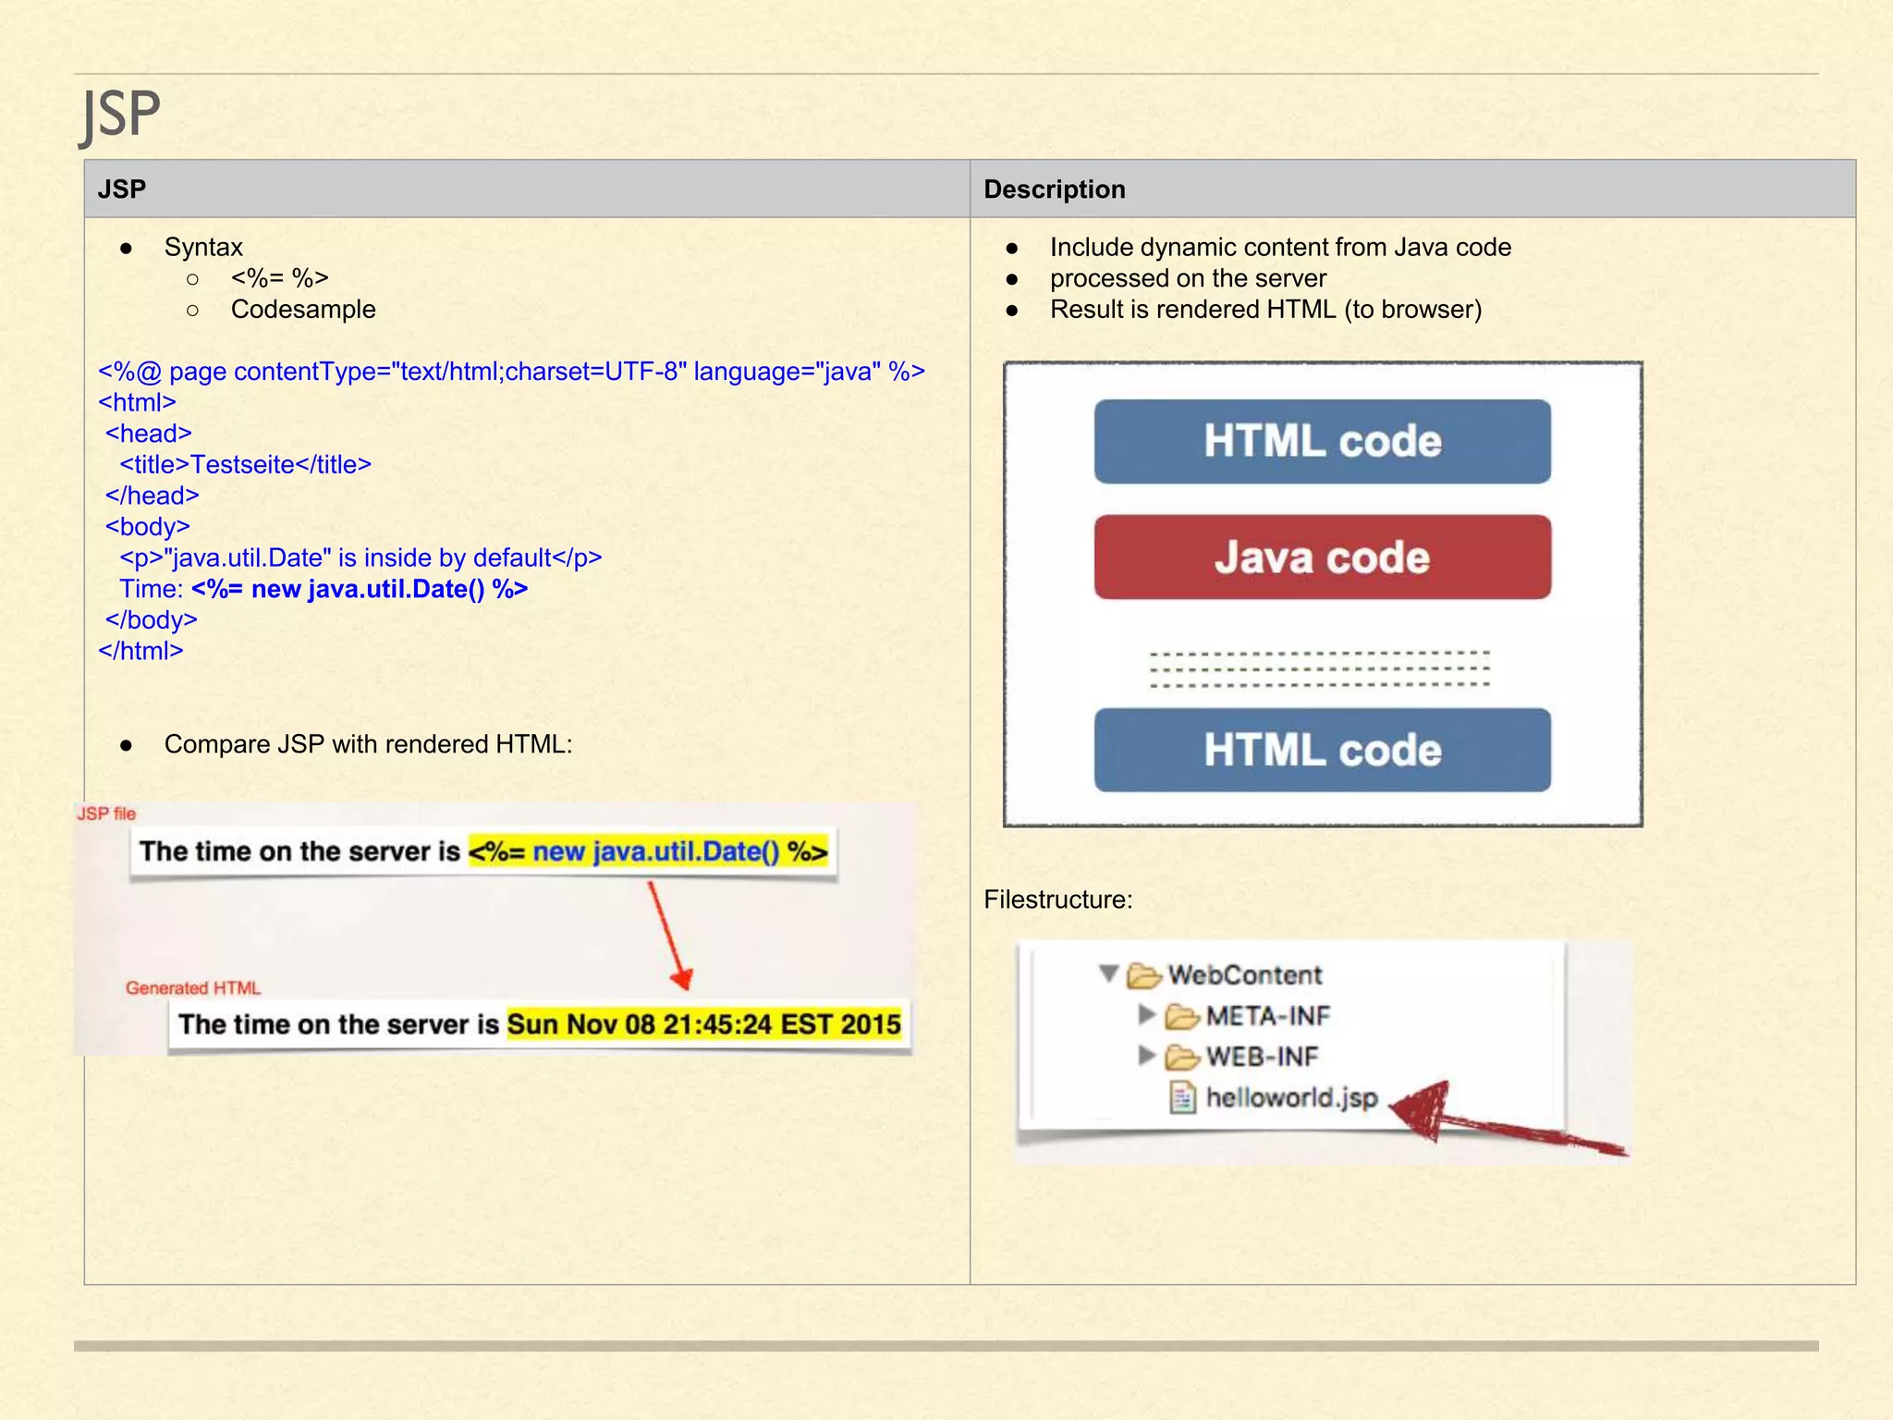Screen dimensions: 1893x1420
Task: Click 'Include dynamic content from Java code'
Action: click(x=1280, y=248)
